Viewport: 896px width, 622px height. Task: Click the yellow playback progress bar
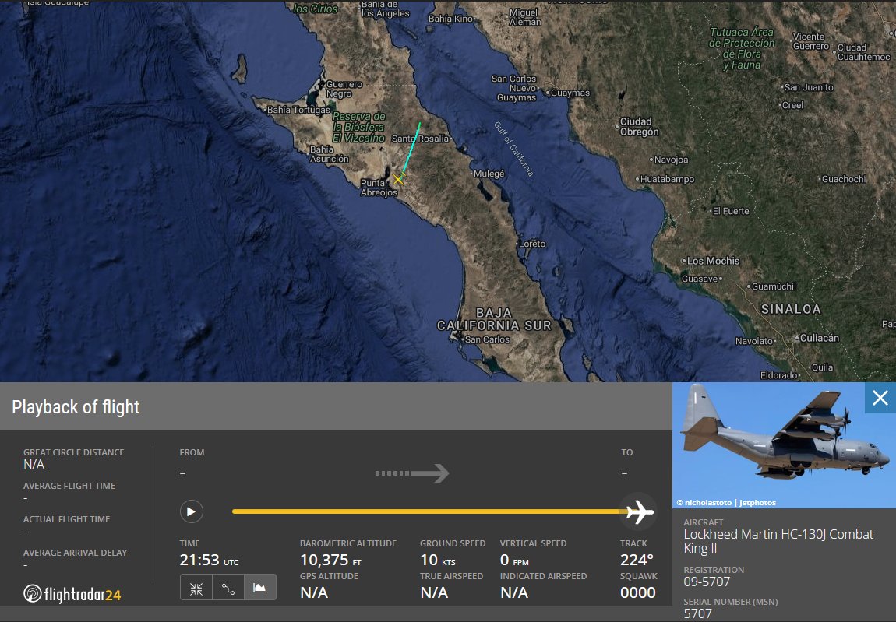tap(427, 511)
